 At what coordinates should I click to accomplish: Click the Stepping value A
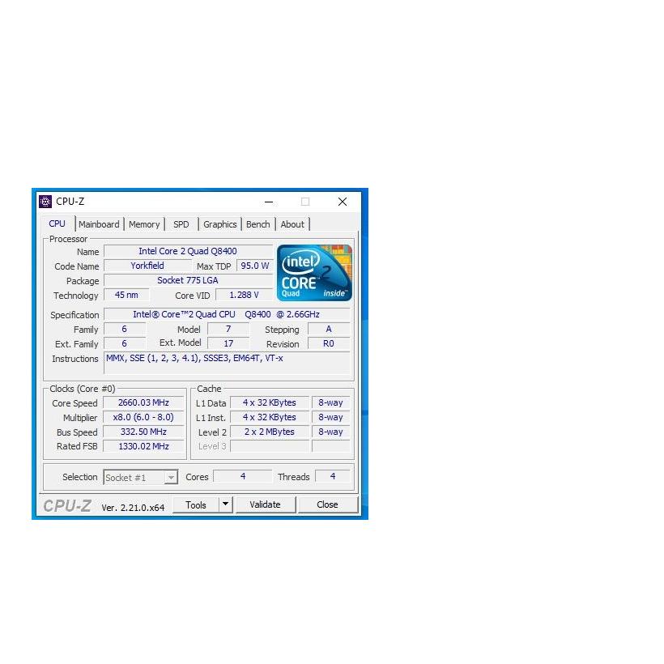tap(329, 329)
